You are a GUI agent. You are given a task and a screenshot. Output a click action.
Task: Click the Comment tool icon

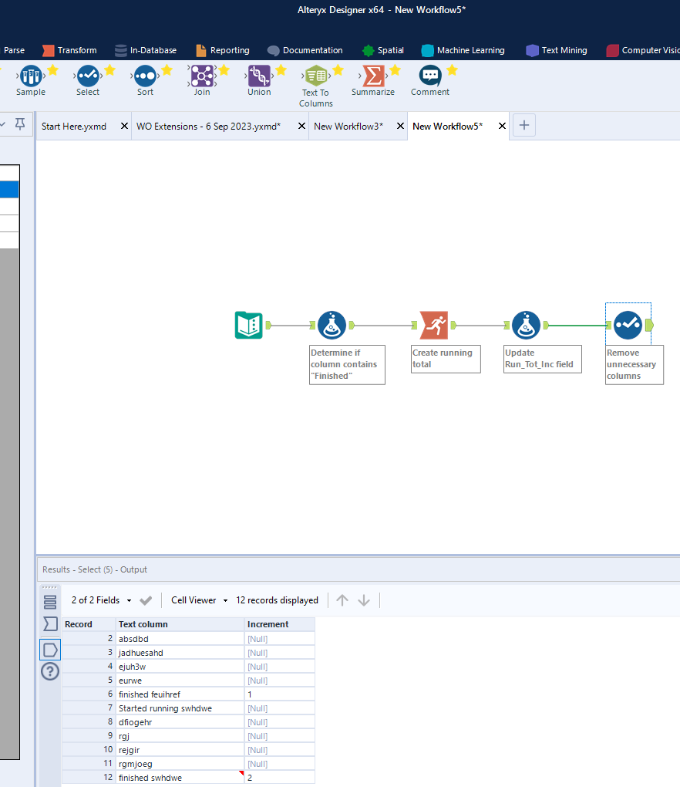coord(430,76)
